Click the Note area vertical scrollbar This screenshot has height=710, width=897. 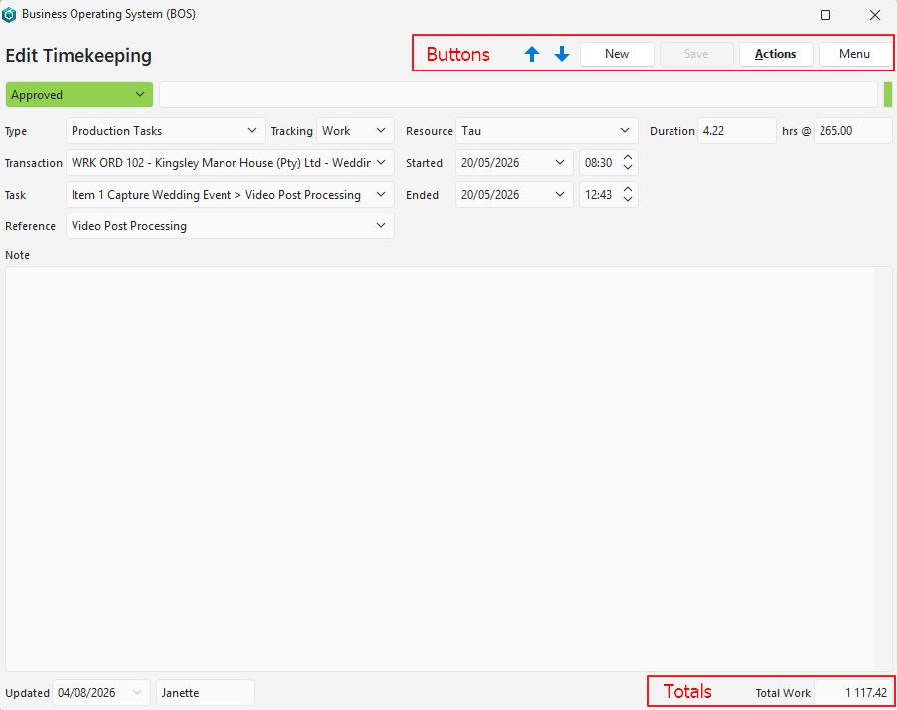pos(883,469)
